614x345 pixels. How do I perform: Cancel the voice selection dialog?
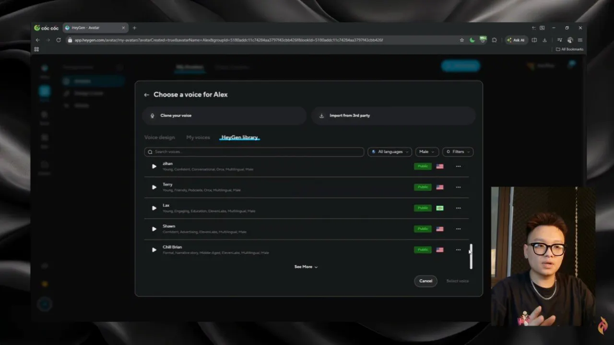425,281
